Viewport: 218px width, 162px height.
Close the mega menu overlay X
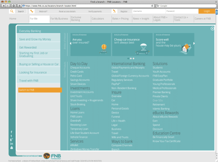click(x=212, y=28)
